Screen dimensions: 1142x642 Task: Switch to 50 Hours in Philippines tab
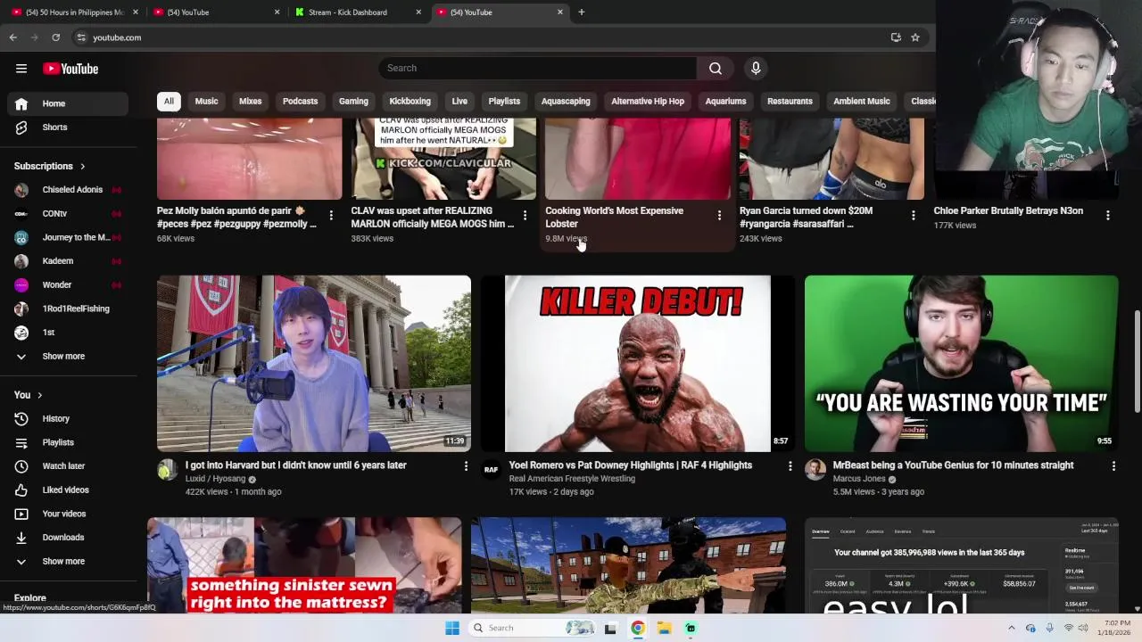click(x=74, y=12)
